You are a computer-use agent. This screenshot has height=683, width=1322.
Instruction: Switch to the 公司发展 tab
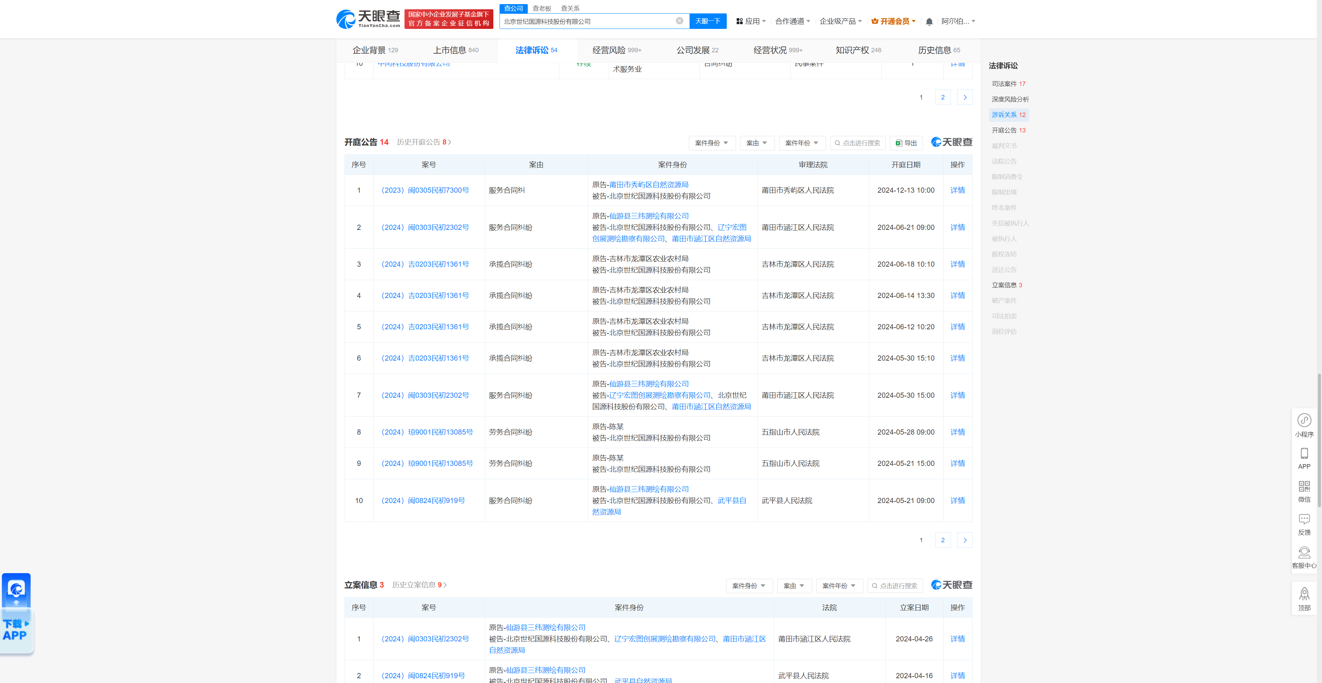(697, 50)
